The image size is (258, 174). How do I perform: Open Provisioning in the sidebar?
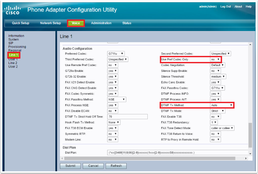(17, 47)
